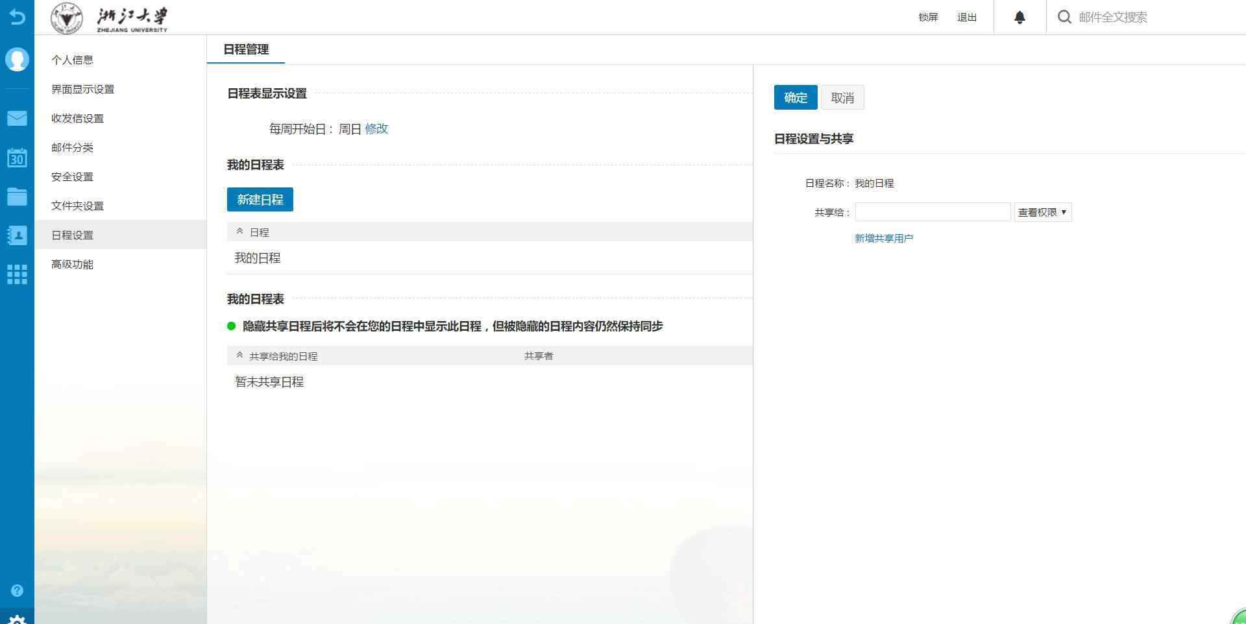Open the user avatar profile icon
1246x624 pixels.
17,60
